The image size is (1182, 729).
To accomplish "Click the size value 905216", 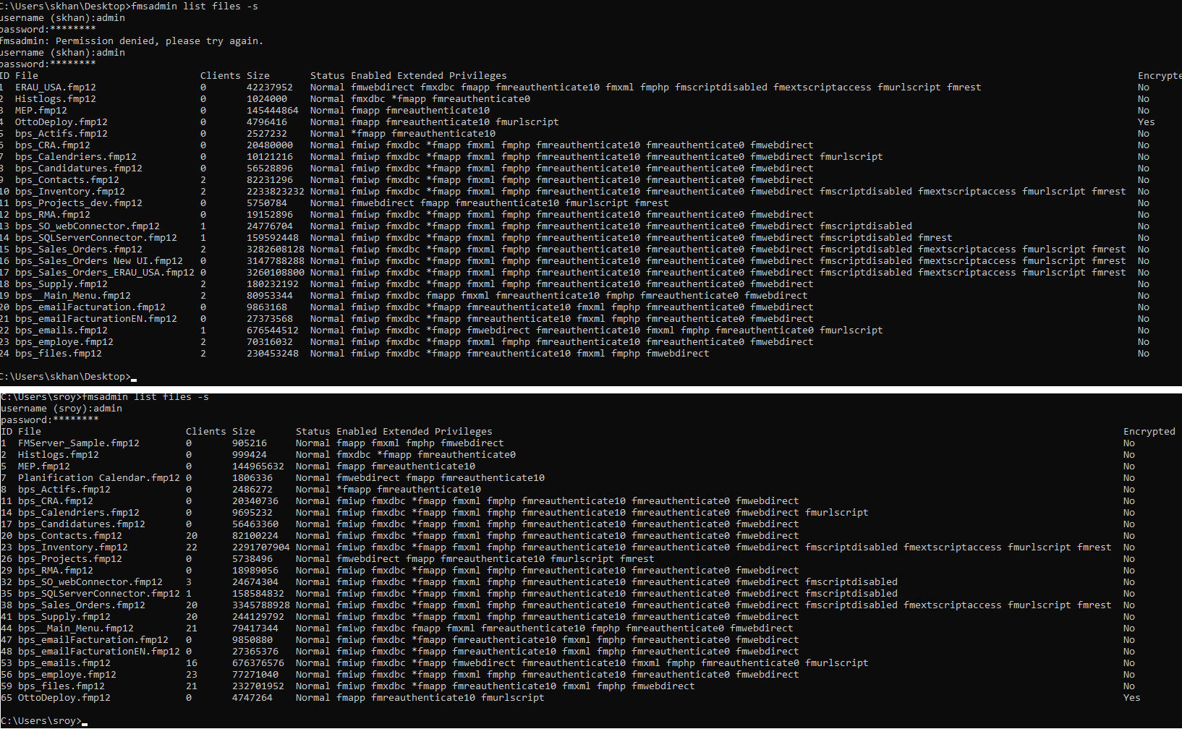I will coord(249,443).
